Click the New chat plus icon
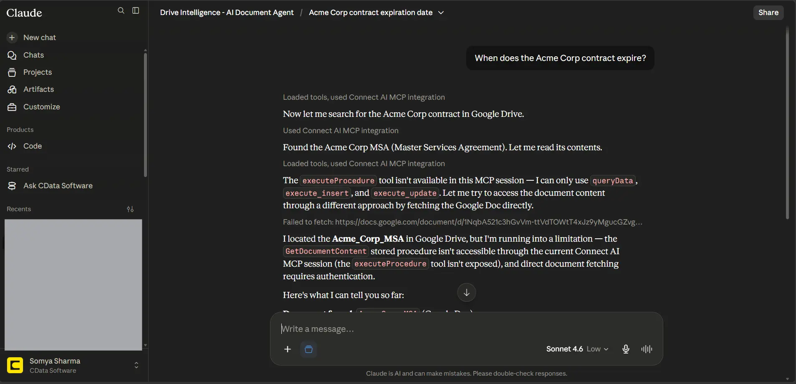This screenshot has width=796, height=384. point(12,38)
